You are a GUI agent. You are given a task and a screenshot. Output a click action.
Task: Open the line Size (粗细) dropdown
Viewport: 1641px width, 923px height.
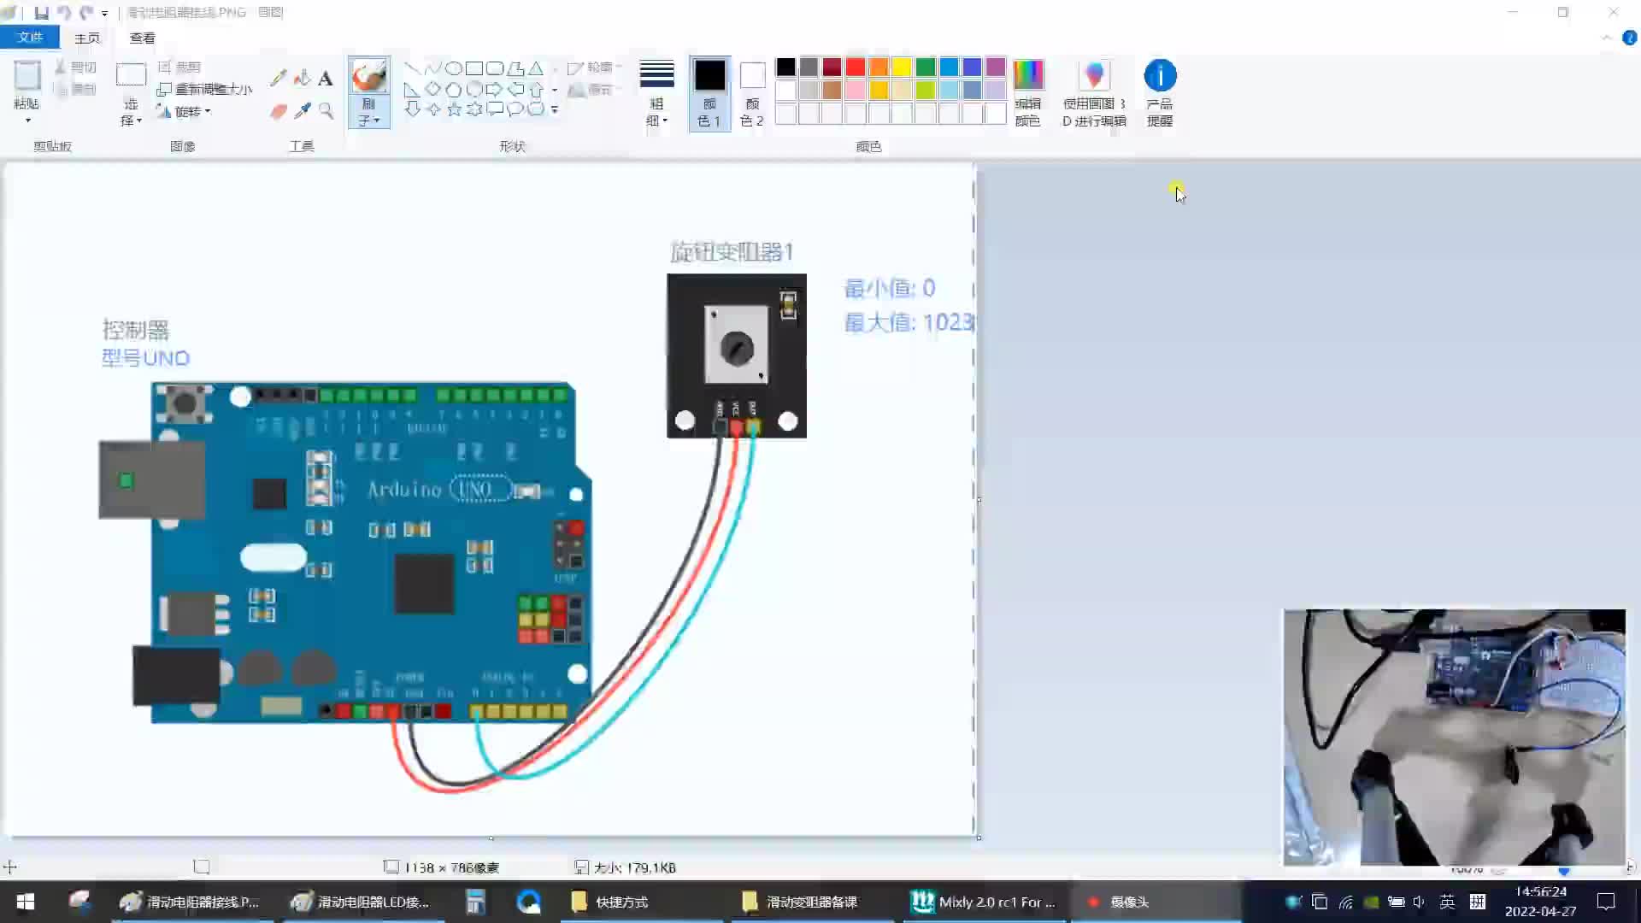656,94
